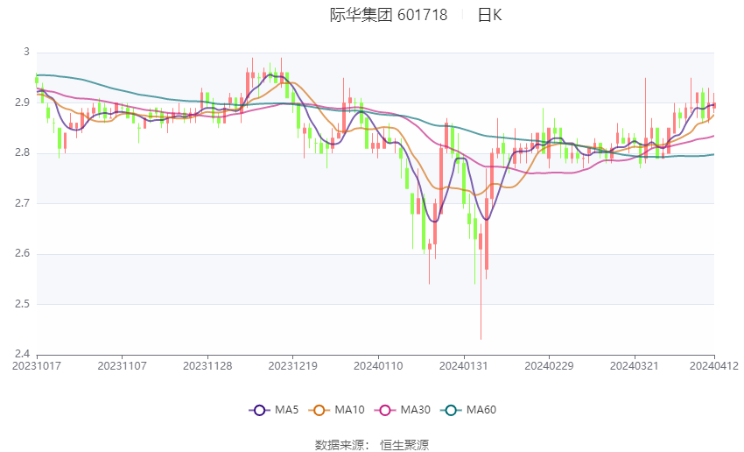This screenshot has height=452, width=744.
Task: Hide the MA30 line via its label
Action: 415,410
